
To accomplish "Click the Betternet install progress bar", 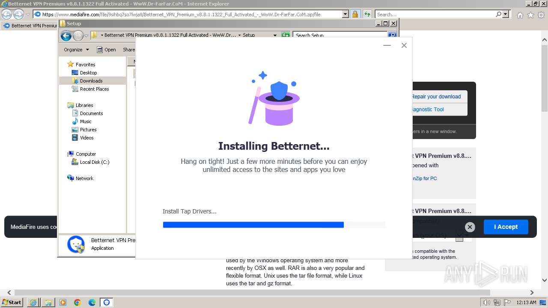I will point(274,225).
